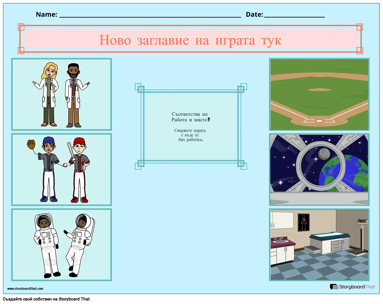Click home plate on the baseball field
The height and width of the screenshot is (304, 383).
click(x=319, y=121)
